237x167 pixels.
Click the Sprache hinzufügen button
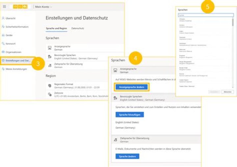point(130,115)
